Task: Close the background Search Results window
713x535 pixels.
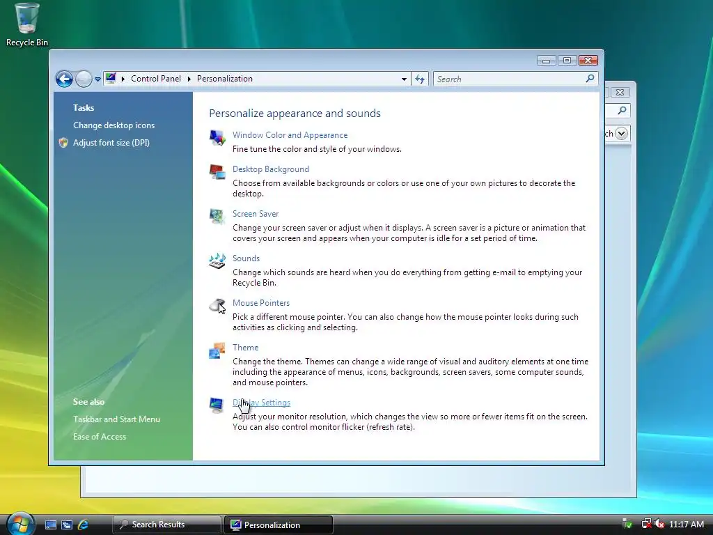Action: click(620, 93)
